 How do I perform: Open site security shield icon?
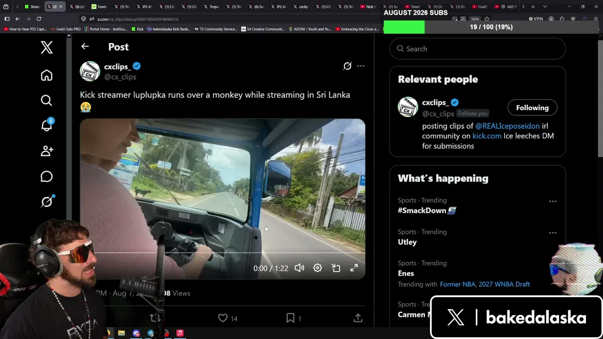tap(83, 19)
